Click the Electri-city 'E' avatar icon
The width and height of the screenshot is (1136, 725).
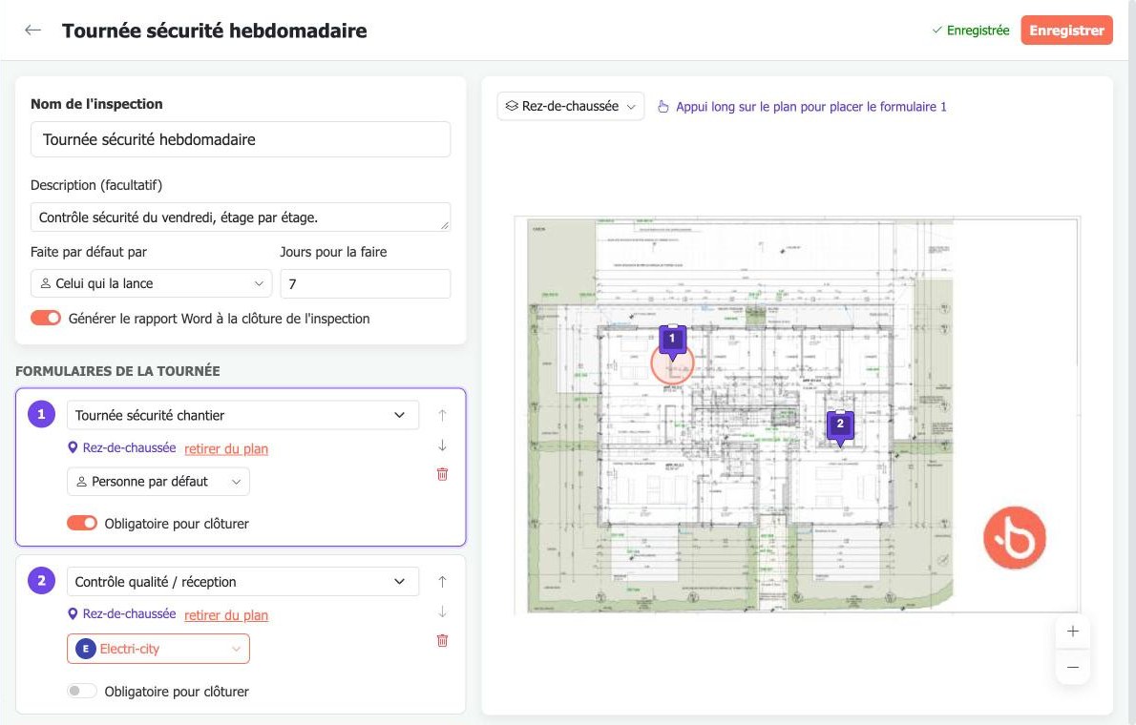click(86, 649)
